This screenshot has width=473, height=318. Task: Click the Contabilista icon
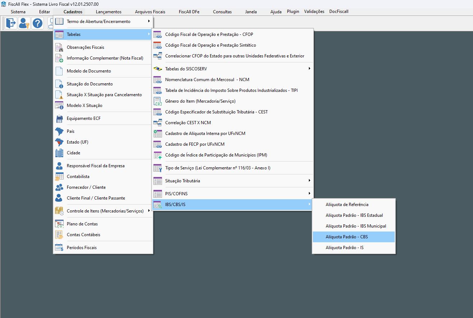pyautogui.click(x=59, y=177)
